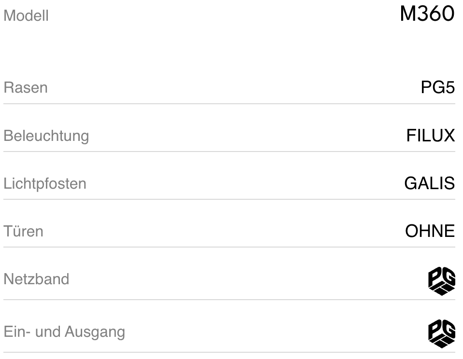Click the PG logo beside Ein- und Ausgang
The image size is (463, 359).
[442, 332]
